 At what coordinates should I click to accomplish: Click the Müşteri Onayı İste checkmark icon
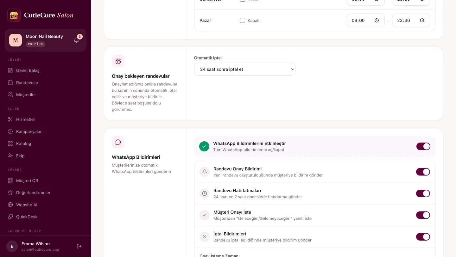point(205,215)
